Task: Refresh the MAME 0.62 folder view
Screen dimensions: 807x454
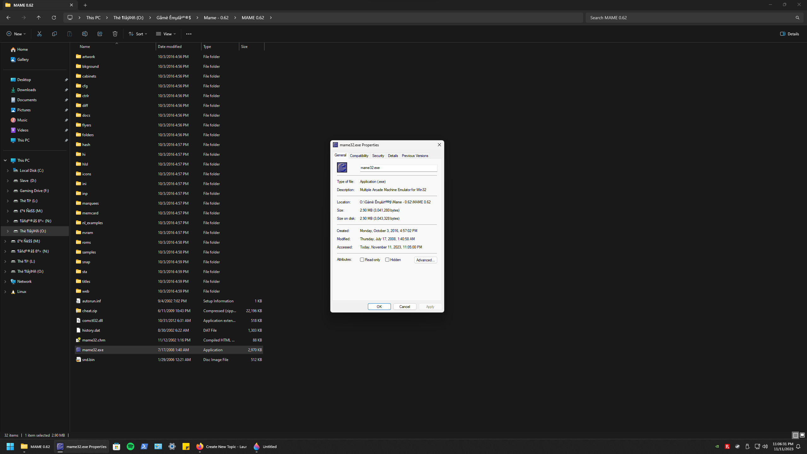Action: pos(54,18)
